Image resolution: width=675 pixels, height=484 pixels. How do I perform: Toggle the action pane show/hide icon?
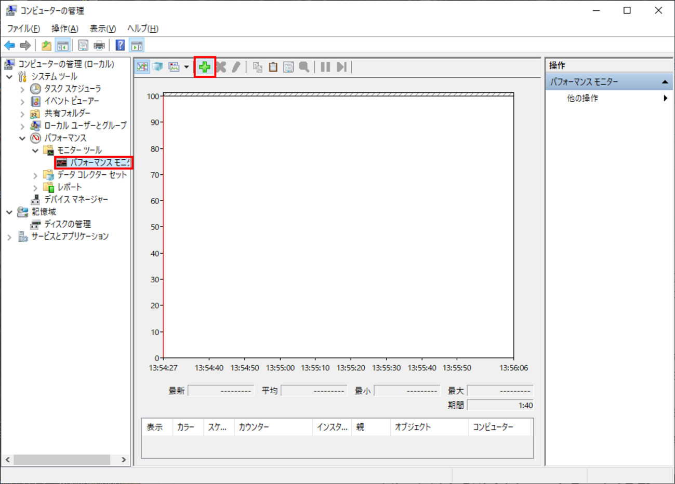click(x=137, y=46)
